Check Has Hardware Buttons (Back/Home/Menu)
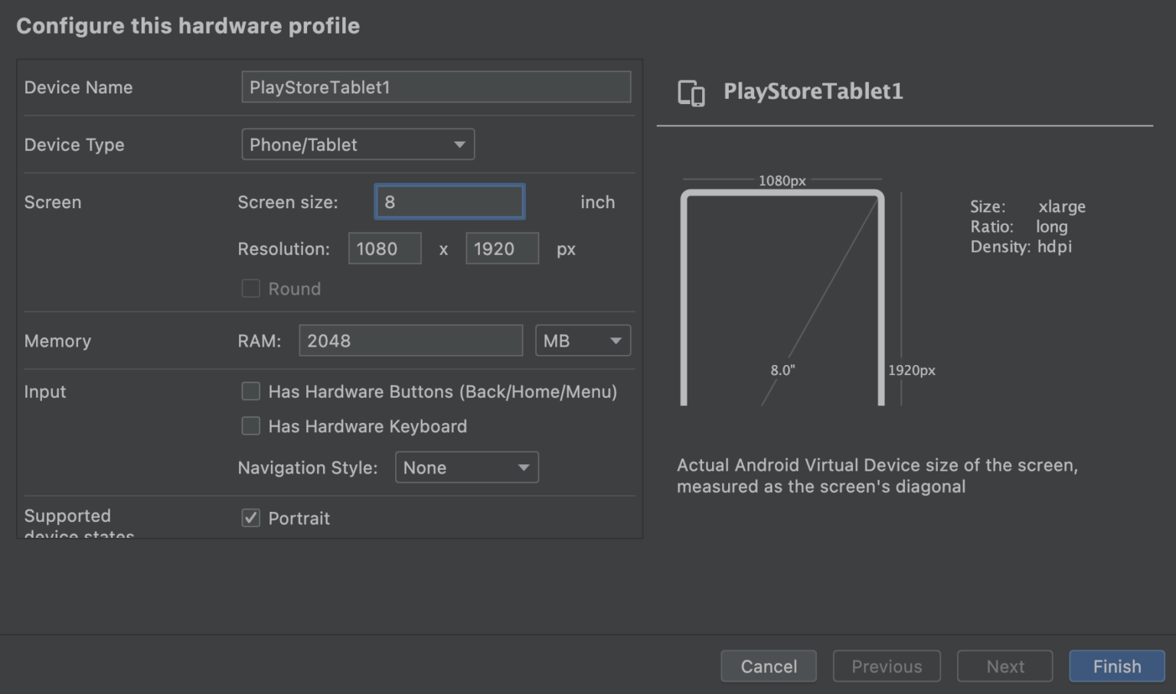Screen dimensions: 1176x694 250,391
